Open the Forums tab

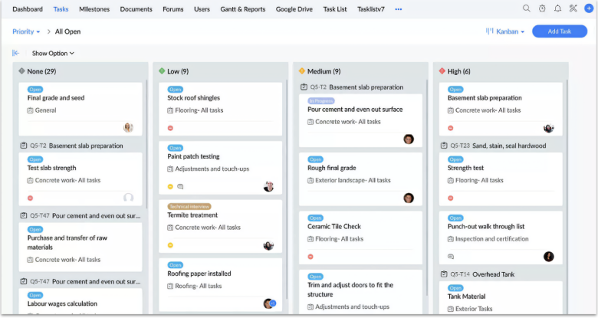pos(173,9)
